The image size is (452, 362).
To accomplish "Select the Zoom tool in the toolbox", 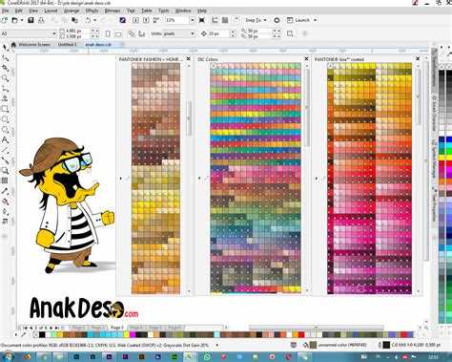I will tap(5, 78).
